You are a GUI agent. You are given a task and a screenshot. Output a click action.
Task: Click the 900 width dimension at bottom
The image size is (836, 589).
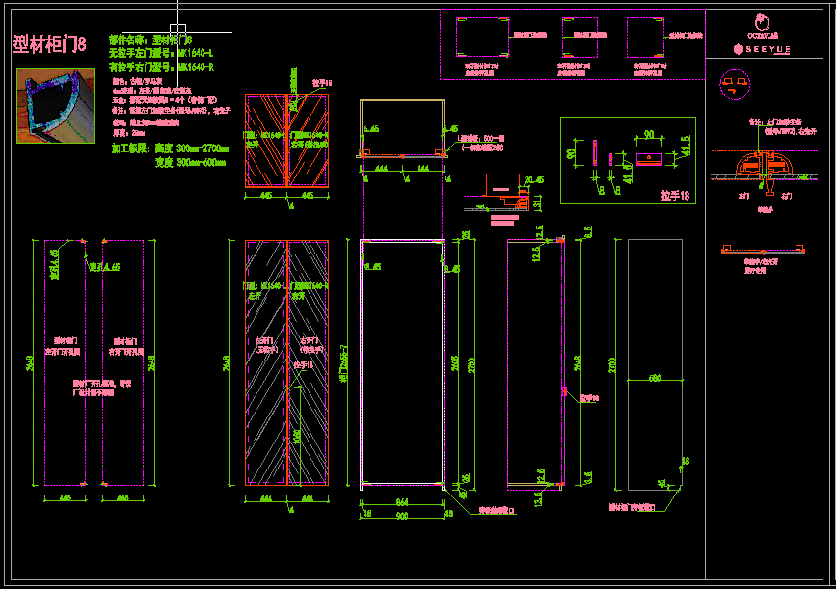pos(401,515)
